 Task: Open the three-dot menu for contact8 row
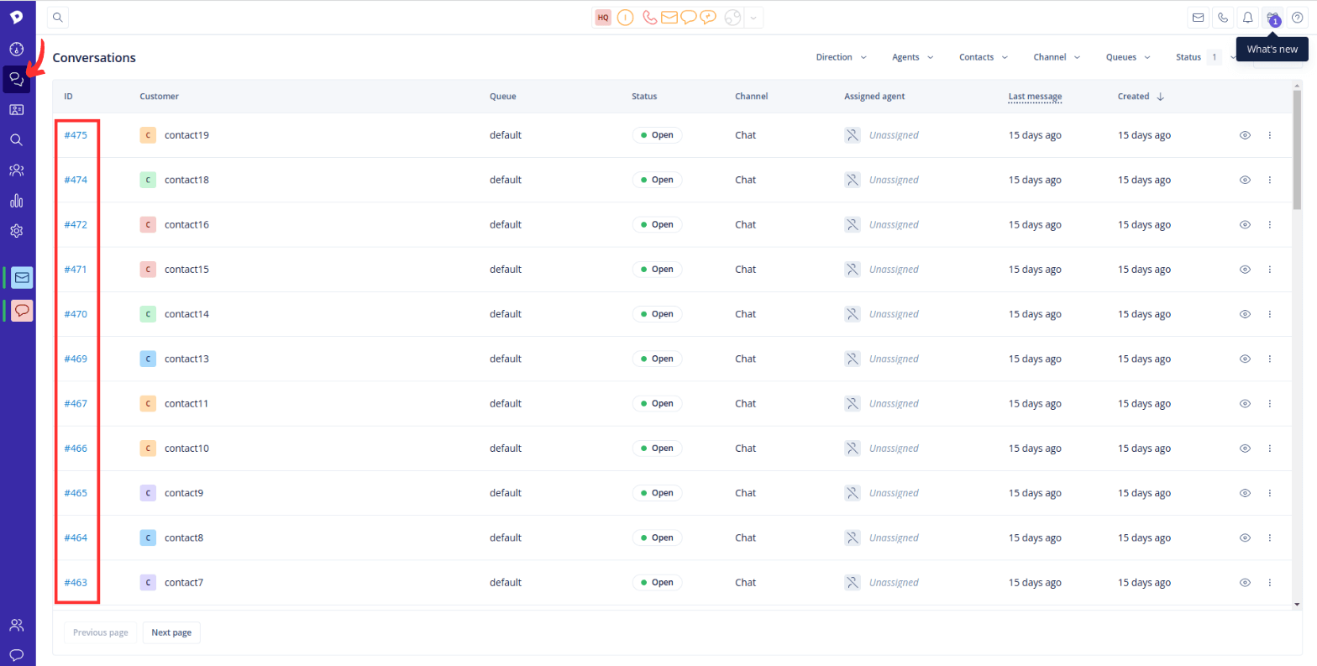[x=1270, y=538]
